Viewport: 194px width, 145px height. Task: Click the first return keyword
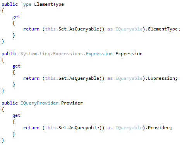31,29
